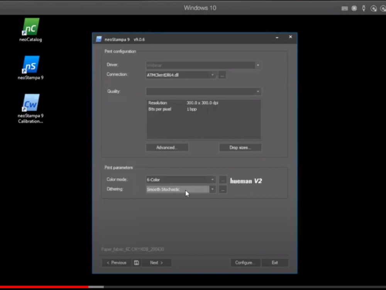Viewport: 386px width, 290px height.
Task: Click the Bits per pixel 1 bpp value
Action: 191,109
